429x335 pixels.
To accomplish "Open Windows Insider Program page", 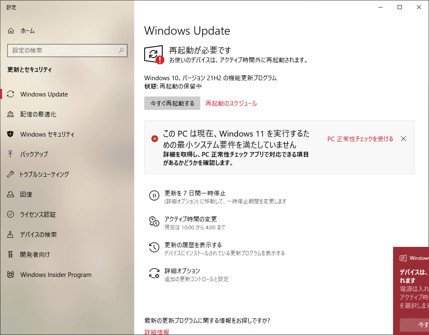I will [67, 274].
